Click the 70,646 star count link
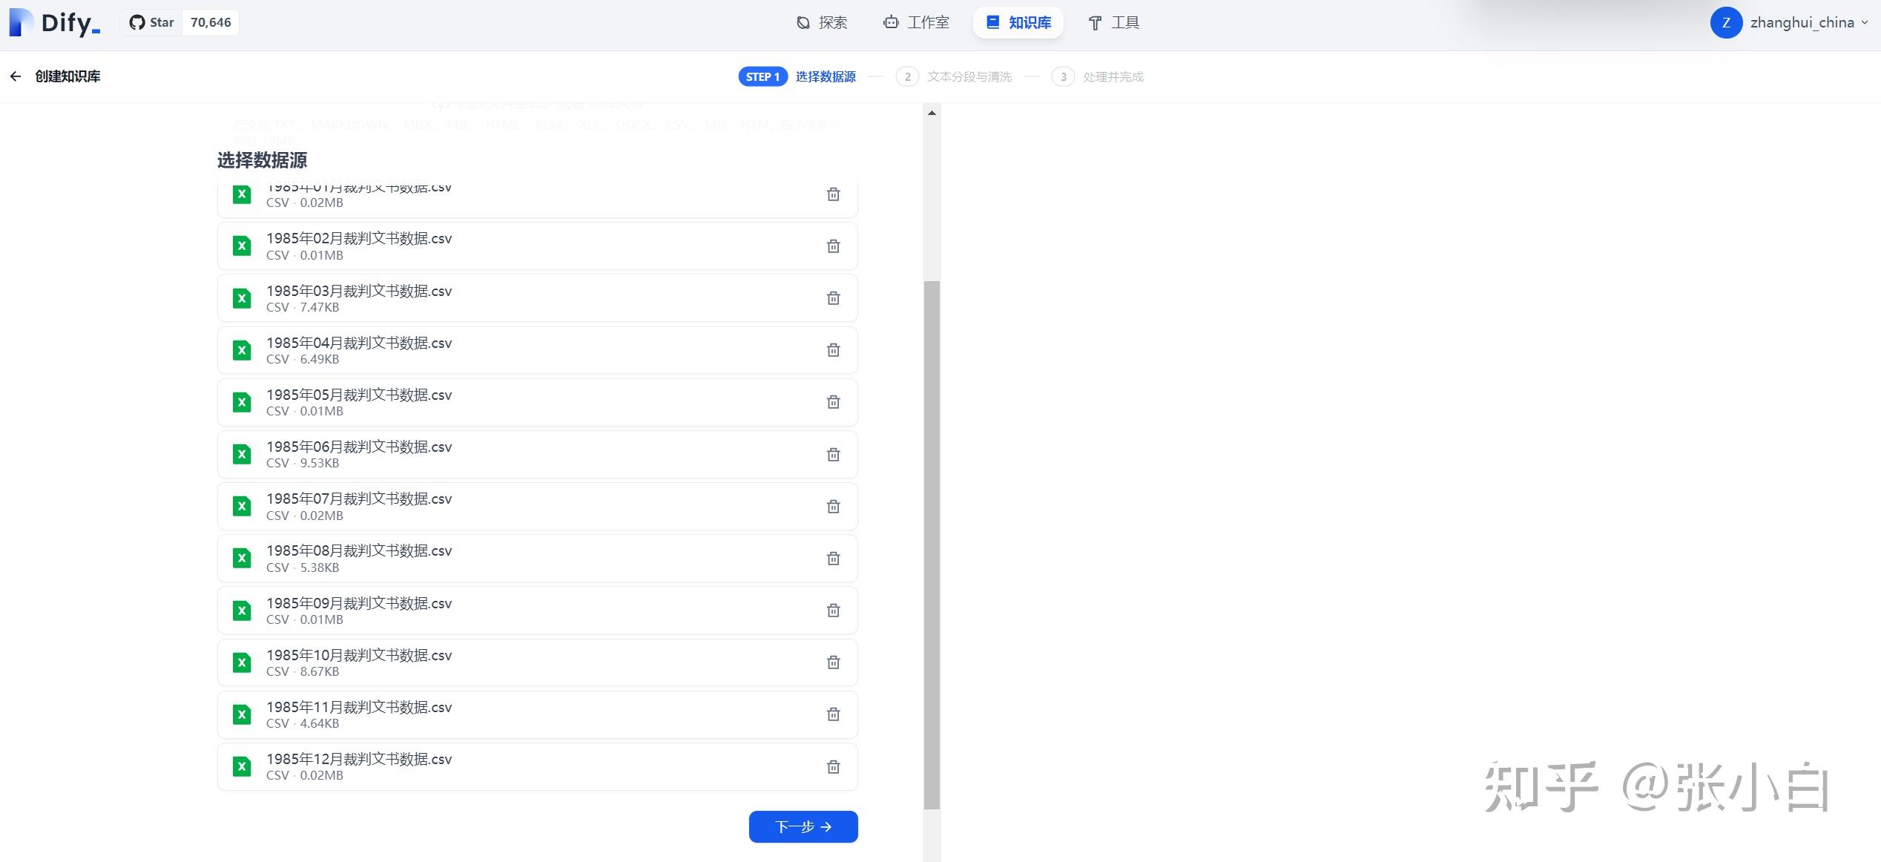The height and width of the screenshot is (862, 1881). pos(211,22)
